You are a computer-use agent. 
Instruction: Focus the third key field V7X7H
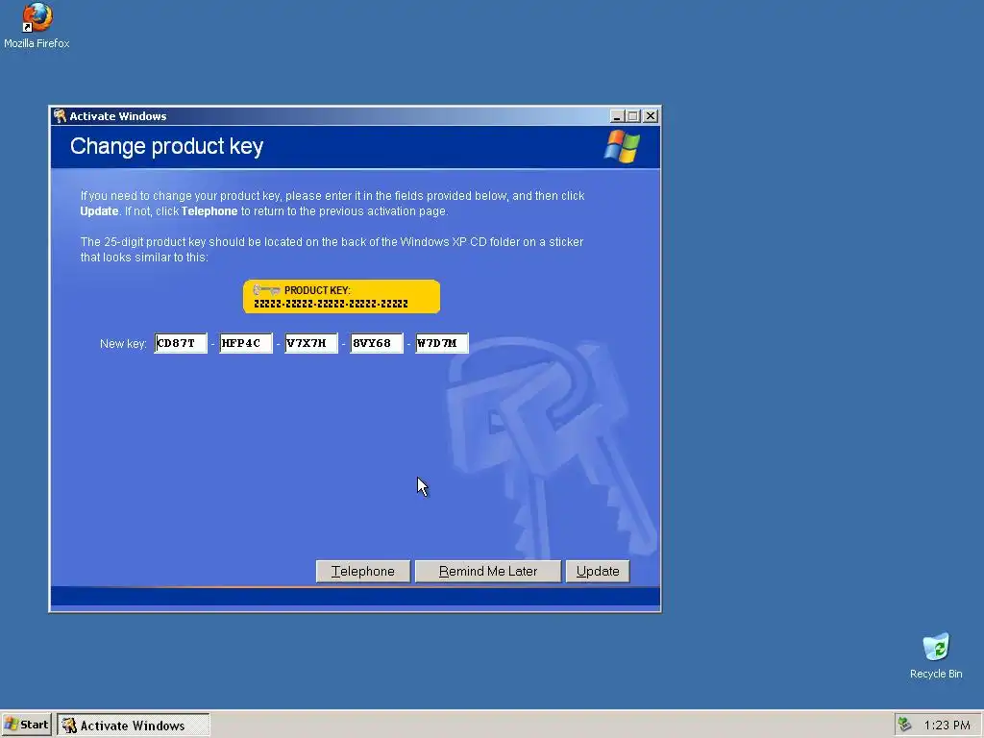click(x=311, y=343)
